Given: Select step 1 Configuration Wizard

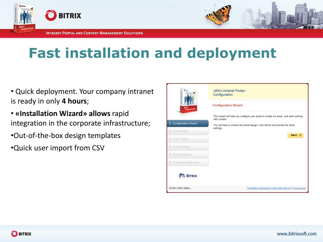Looking at the screenshot, I should pyautogui.click(x=188, y=124).
